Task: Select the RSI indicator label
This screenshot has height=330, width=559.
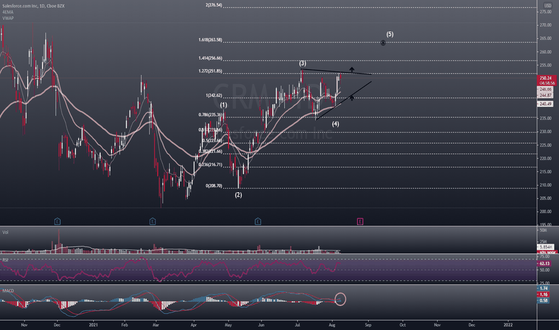Action: tap(5, 260)
